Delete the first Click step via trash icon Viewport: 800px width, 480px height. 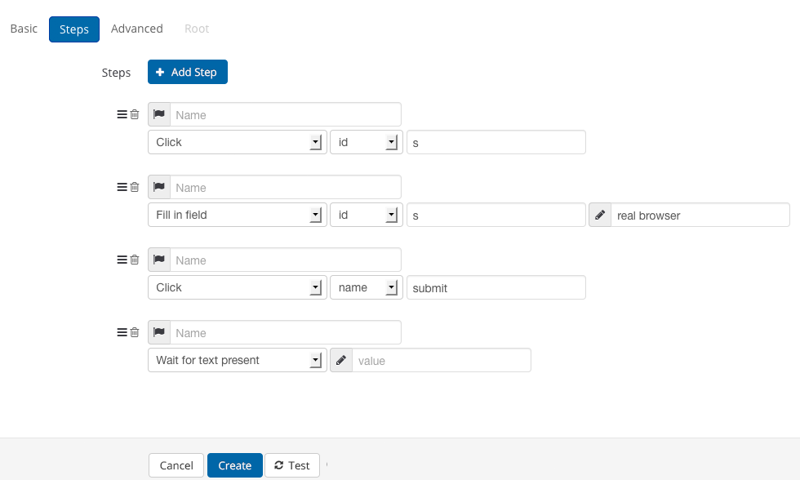[x=134, y=114]
